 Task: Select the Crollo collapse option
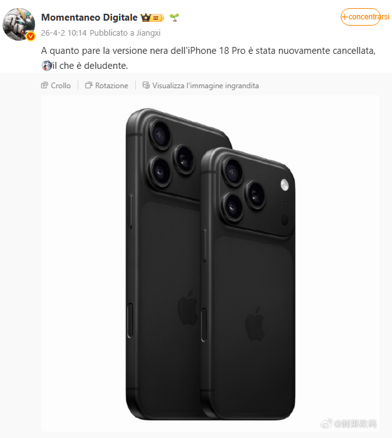click(56, 85)
